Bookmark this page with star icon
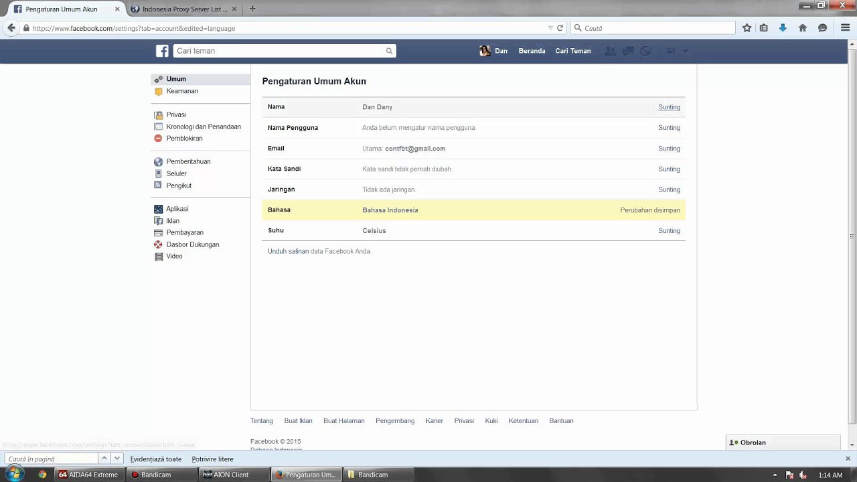The width and height of the screenshot is (857, 482). pos(747,28)
